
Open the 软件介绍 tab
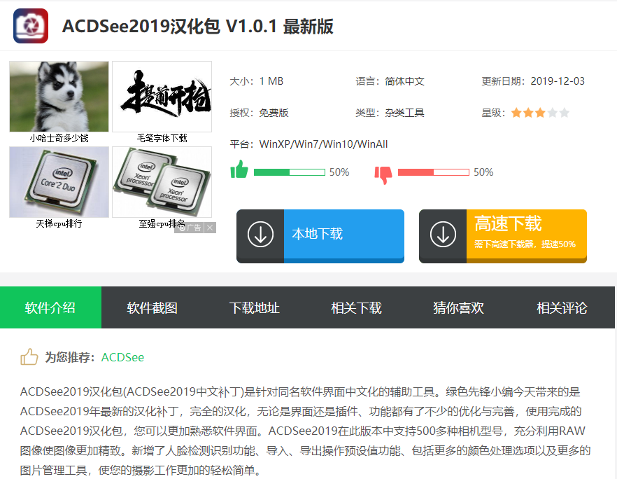51,307
